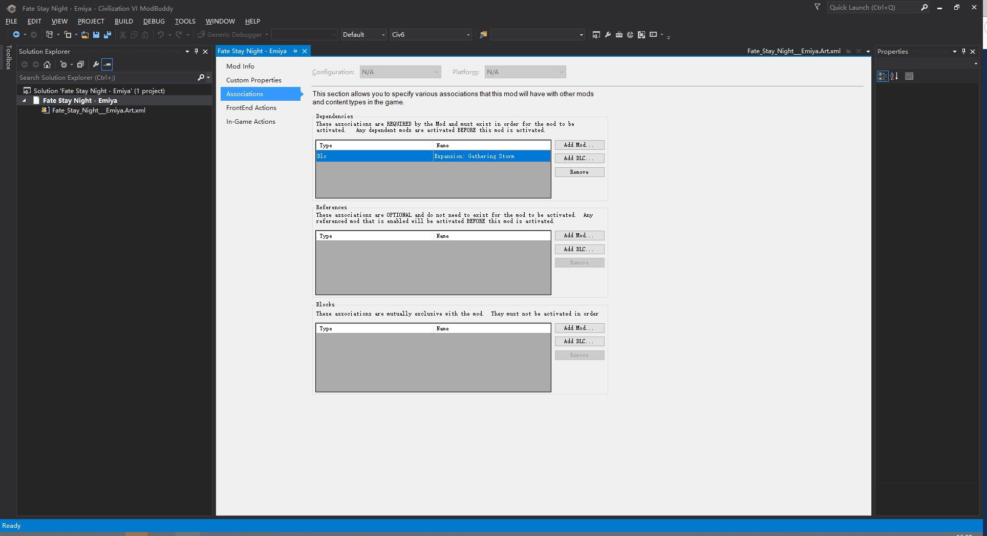Click the Home icon in Solution Explorer
Screen dimensions: 987x536
tap(47, 64)
